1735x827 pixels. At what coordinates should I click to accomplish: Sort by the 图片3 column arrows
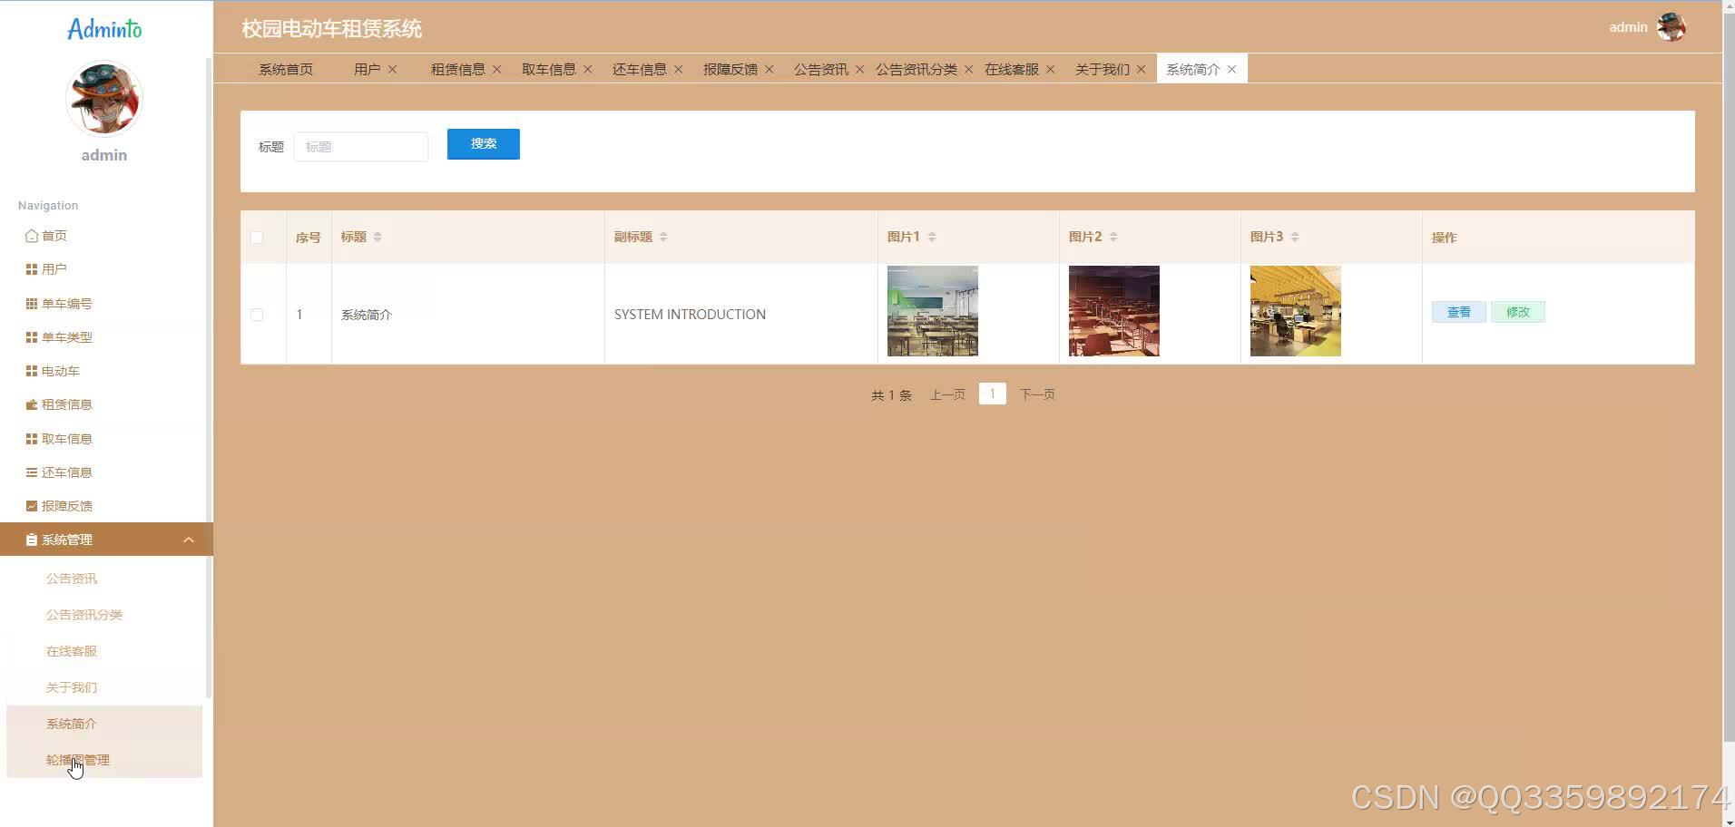(1295, 237)
